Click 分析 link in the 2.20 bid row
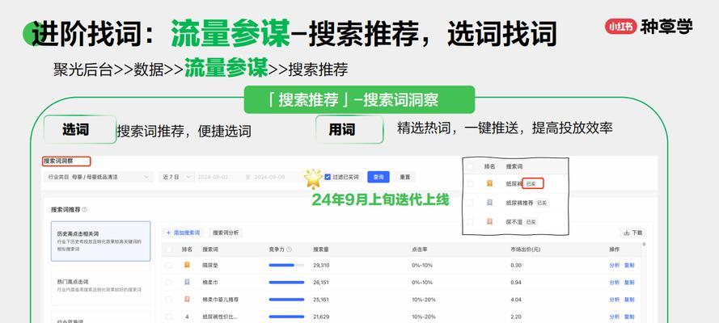This screenshot has width=719, height=323. click(x=615, y=317)
